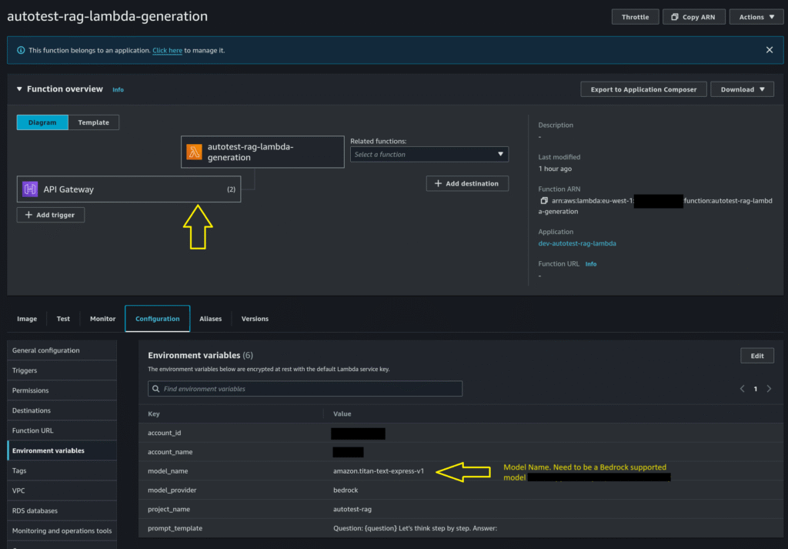The image size is (788, 549).
Task: Open the dev-autotest-rag-lambda application link
Action: [x=577, y=243]
